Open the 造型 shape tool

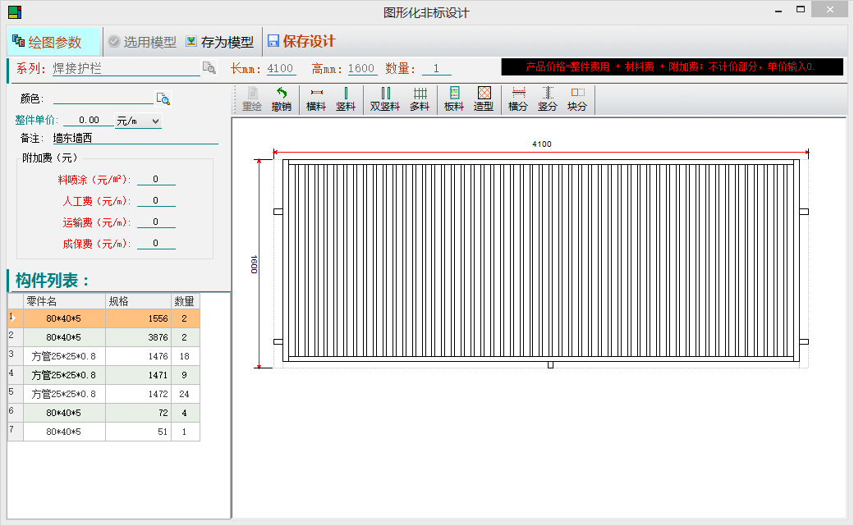coord(484,99)
